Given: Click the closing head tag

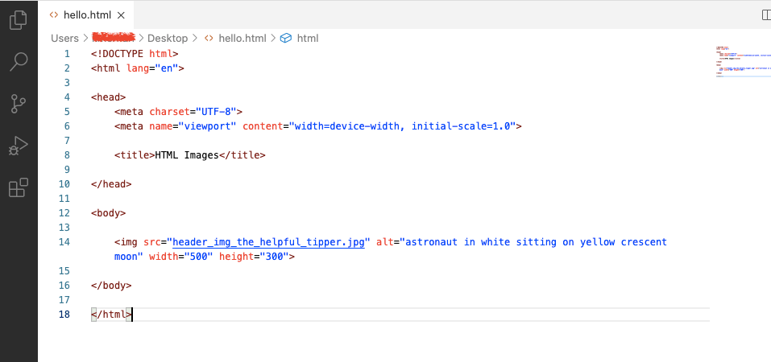Looking at the screenshot, I should [x=112, y=184].
